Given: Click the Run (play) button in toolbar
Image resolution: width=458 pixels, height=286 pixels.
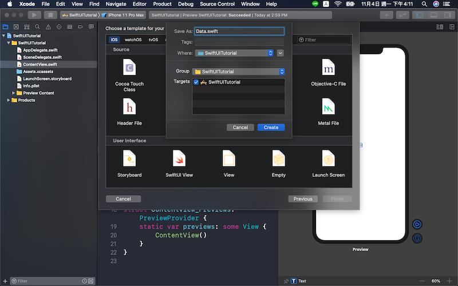Looking at the screenshot, I should [34, 15].
